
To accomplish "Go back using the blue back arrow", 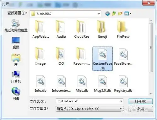I will pos(107,14).
